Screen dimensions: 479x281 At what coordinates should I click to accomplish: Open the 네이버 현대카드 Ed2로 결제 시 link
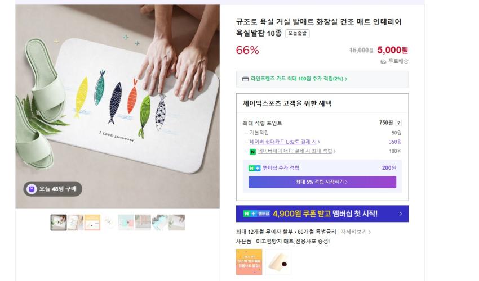point(285,142)
